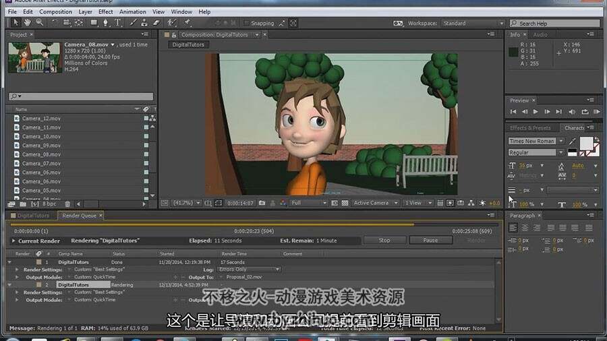Viewport: 607px width, 341px height.
Task: Select the Pen tool
Action: point(105,23)
